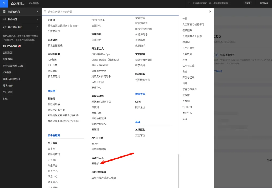272x188 pixels.
Task: Open 云 API product link
Action: coord(95,144)
